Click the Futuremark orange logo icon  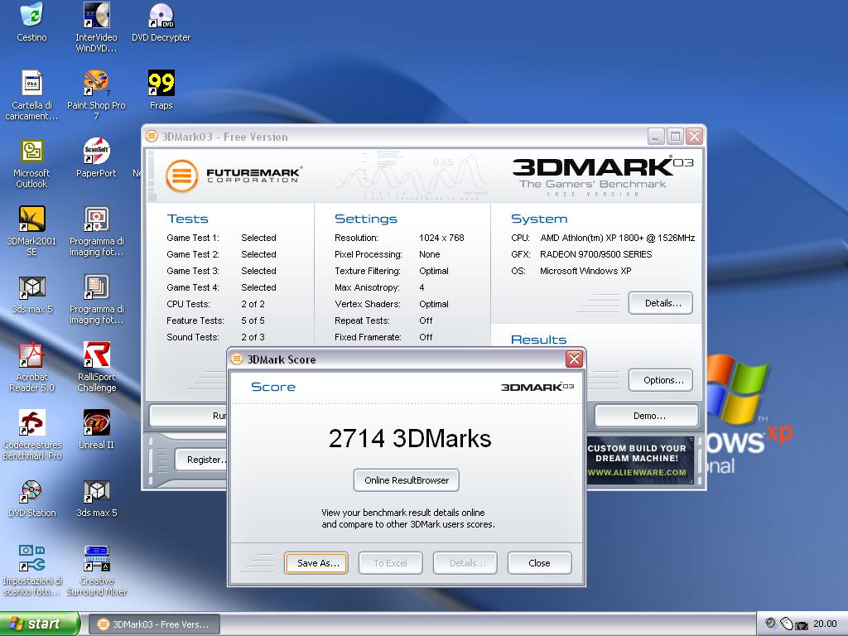(181, 176)
